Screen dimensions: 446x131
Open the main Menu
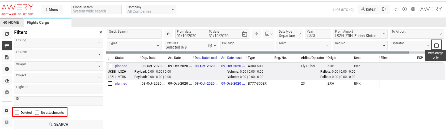coord(52,10)
